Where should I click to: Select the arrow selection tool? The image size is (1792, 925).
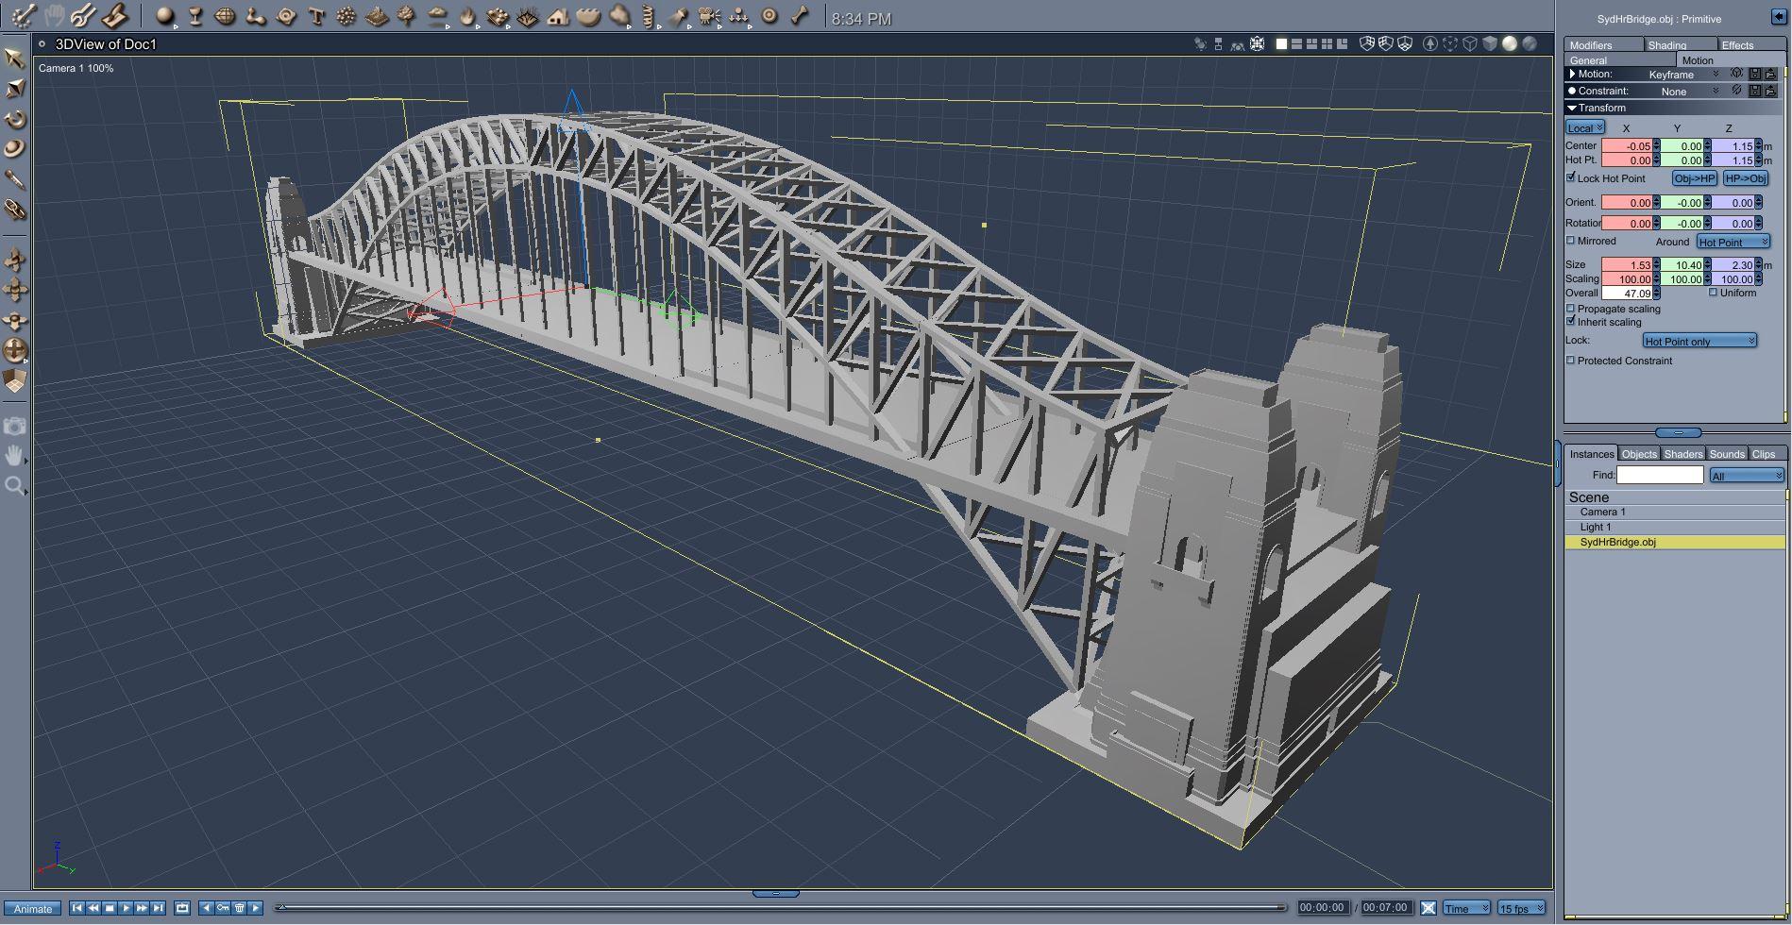click(x=15, y=58)
